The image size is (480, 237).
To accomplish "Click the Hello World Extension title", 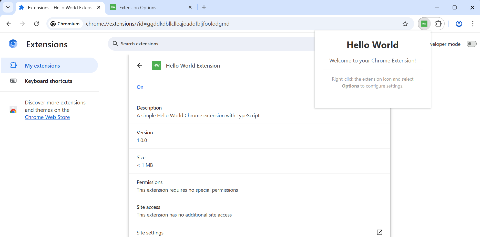I will [193, 66].
